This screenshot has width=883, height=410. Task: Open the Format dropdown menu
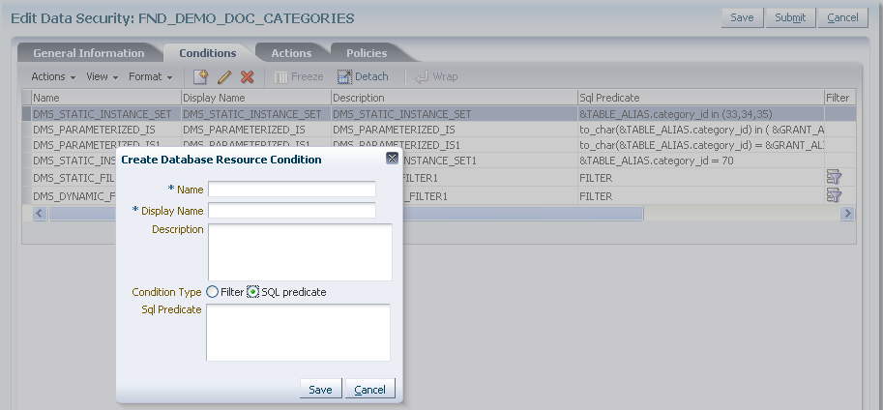point(150,76)
